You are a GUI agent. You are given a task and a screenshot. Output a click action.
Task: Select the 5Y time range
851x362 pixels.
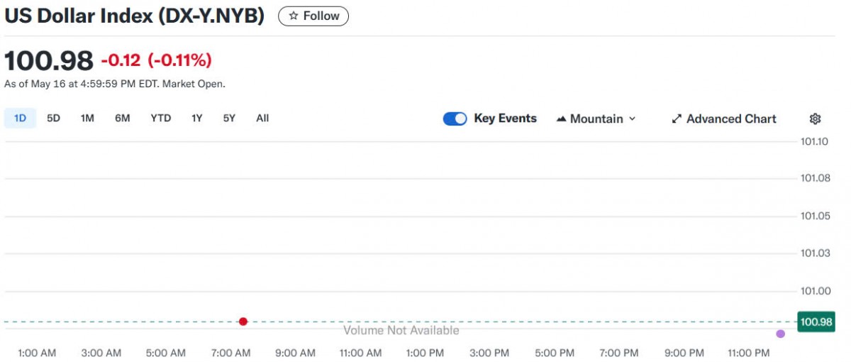(x=229, y=118)
